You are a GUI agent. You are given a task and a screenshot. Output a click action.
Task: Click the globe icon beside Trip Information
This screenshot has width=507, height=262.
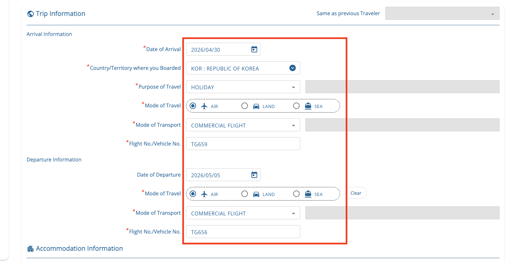[x=30, y=14]
